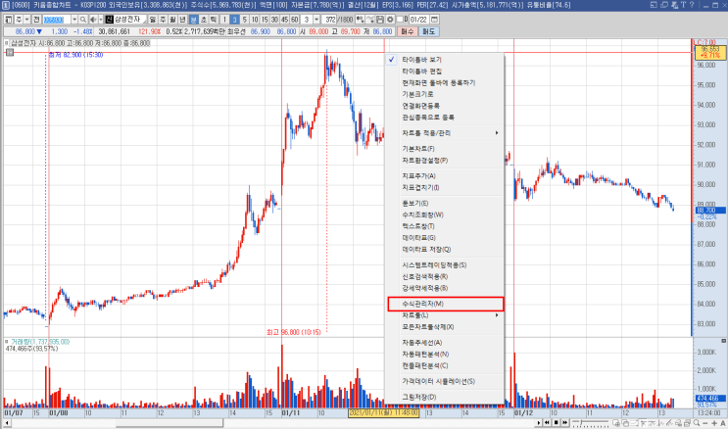Click the speaker icon in the toolbar

93,20
